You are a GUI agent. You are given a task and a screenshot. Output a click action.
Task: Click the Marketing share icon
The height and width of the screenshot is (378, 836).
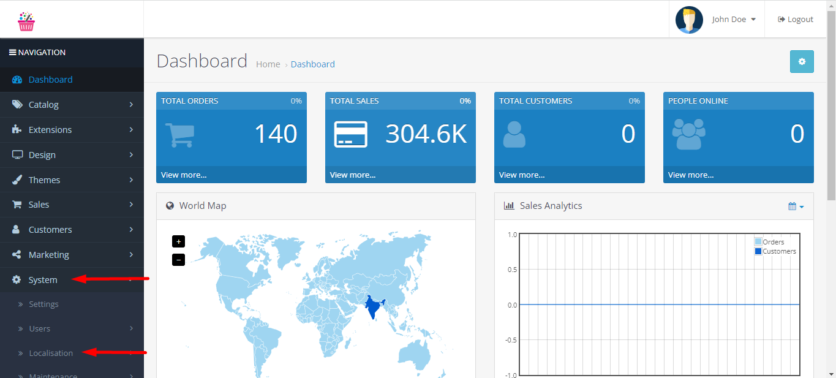pyautogui.click(x=17, y=255)
